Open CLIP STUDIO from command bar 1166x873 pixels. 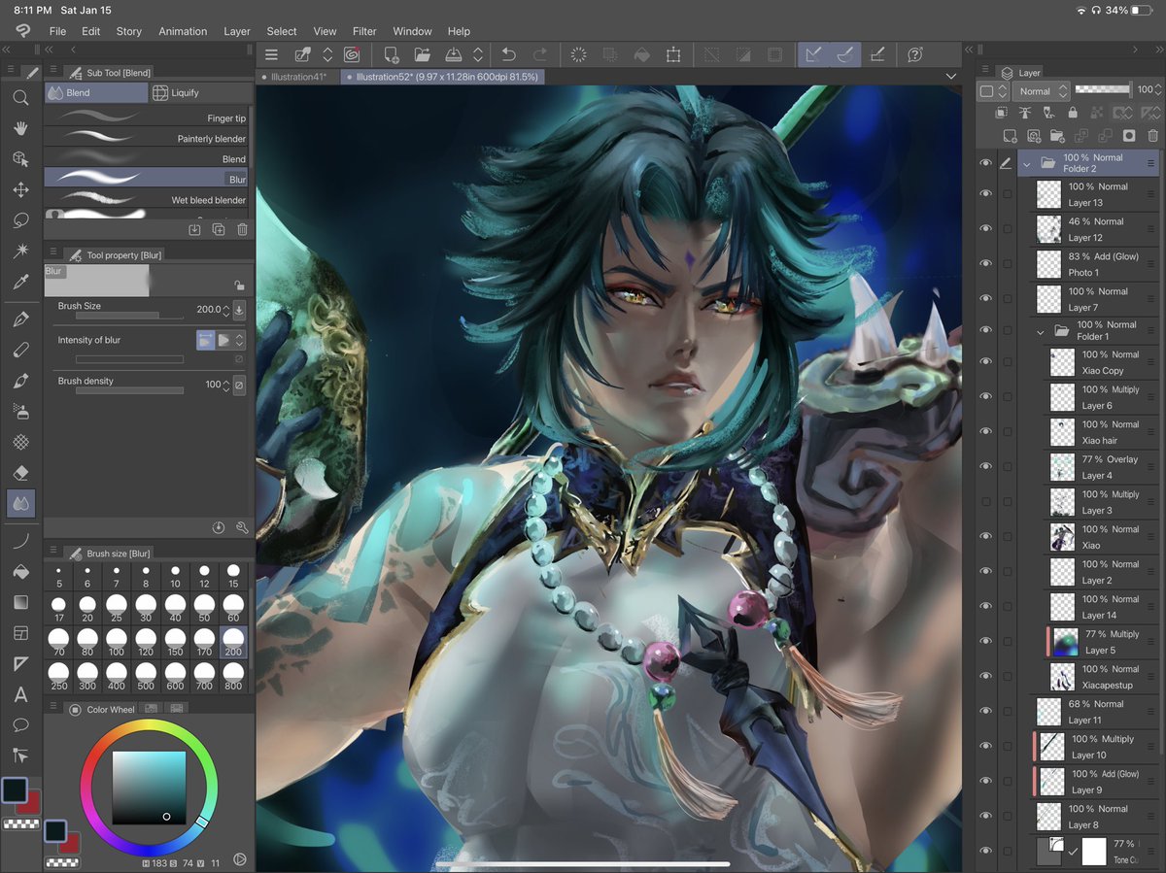(352, 55)
